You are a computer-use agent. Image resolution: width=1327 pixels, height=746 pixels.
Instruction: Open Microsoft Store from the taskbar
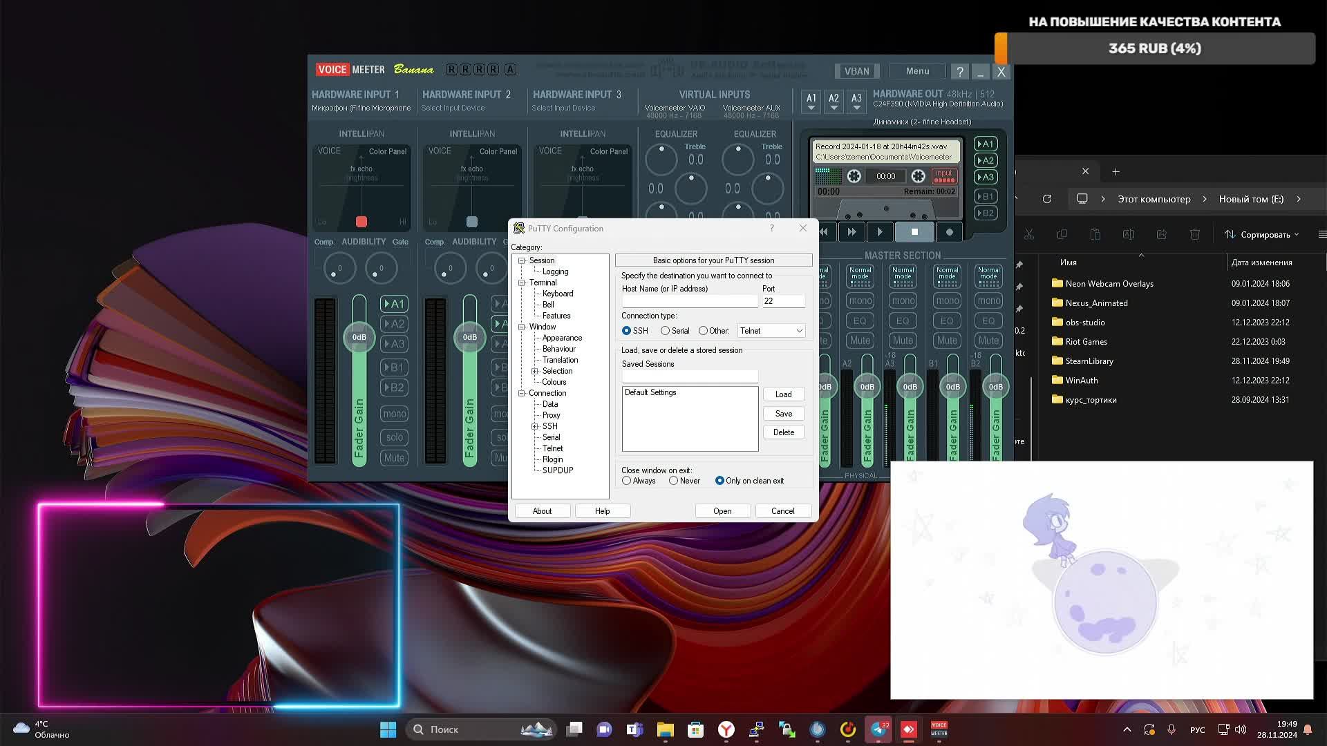tap(695, 729)
